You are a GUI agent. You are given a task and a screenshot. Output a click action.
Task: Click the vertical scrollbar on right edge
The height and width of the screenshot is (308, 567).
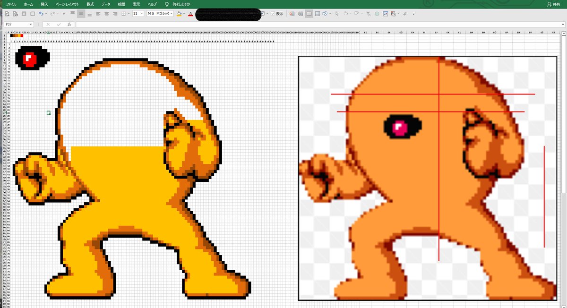(564, 113)
